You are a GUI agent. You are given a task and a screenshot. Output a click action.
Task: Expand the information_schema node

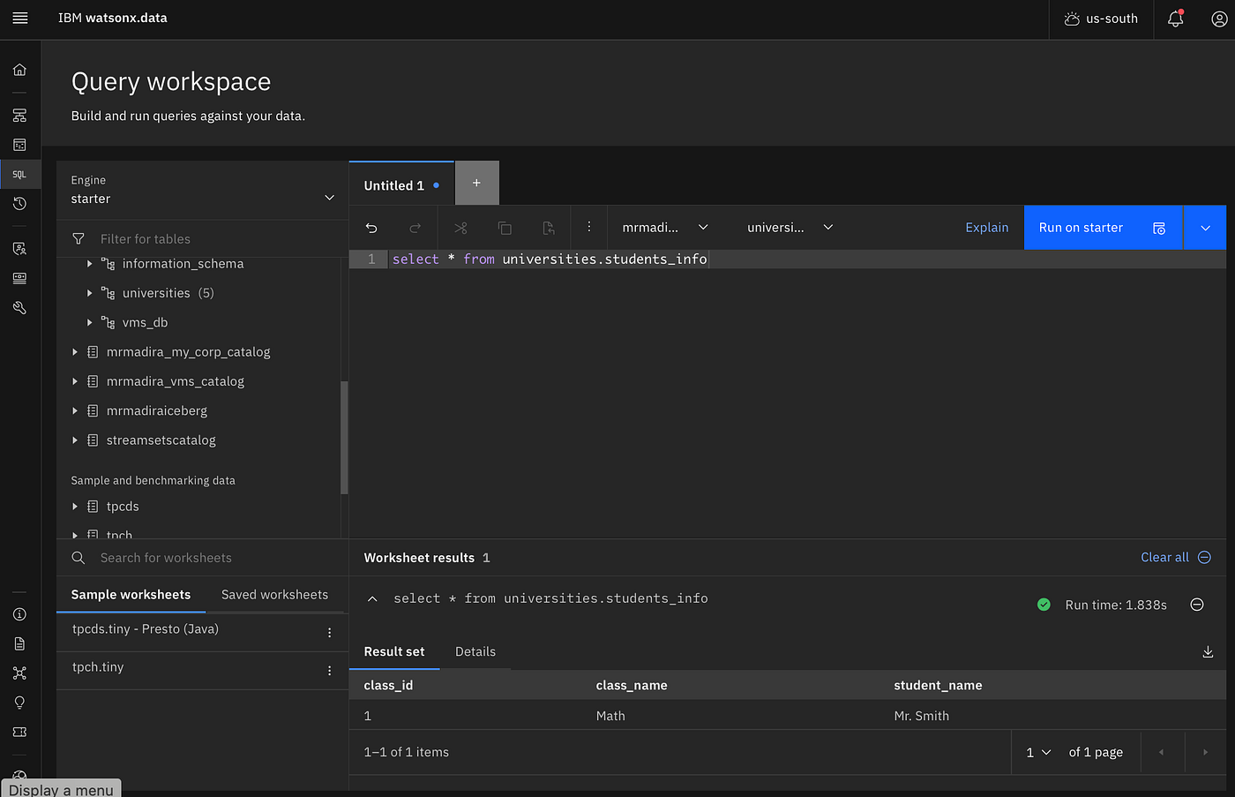coord(90,264)
